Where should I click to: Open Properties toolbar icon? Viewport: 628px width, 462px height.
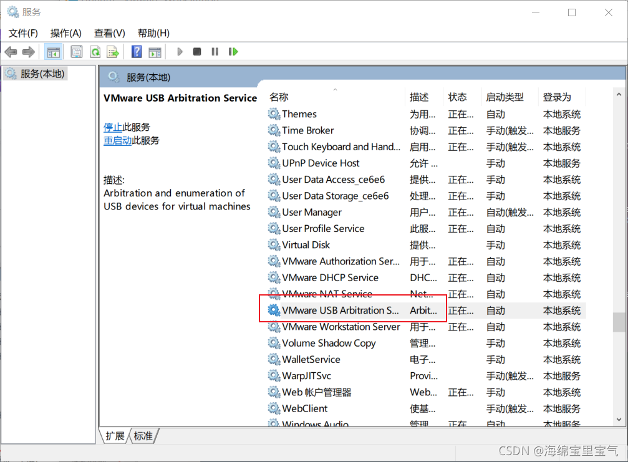77,52
